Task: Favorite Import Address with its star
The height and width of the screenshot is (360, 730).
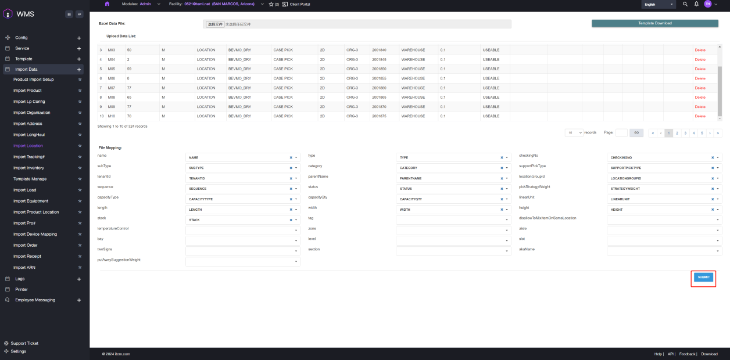Action: (x=80, y=124)
